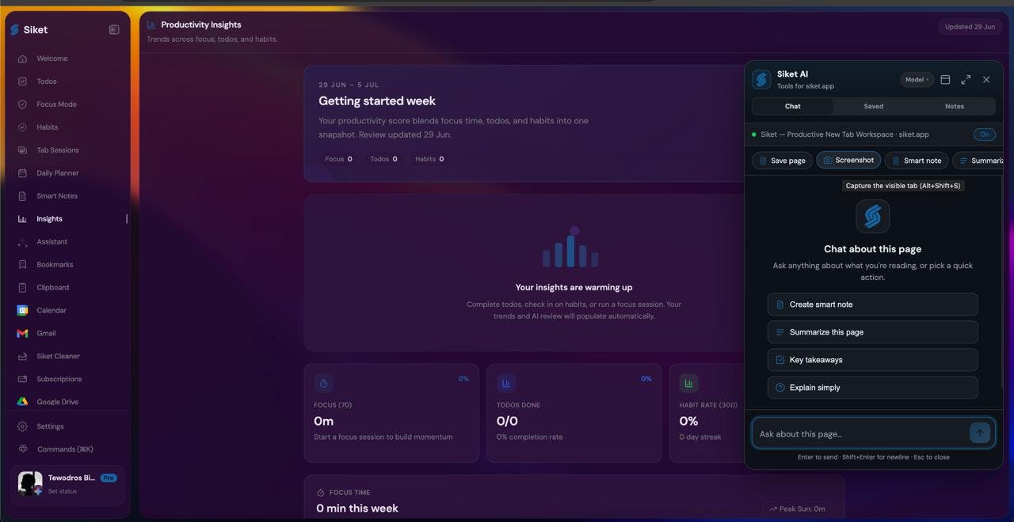The height and width of the screenshot is (522, 1014).
Task: Click Explain simply quick action
Action: 872,388
